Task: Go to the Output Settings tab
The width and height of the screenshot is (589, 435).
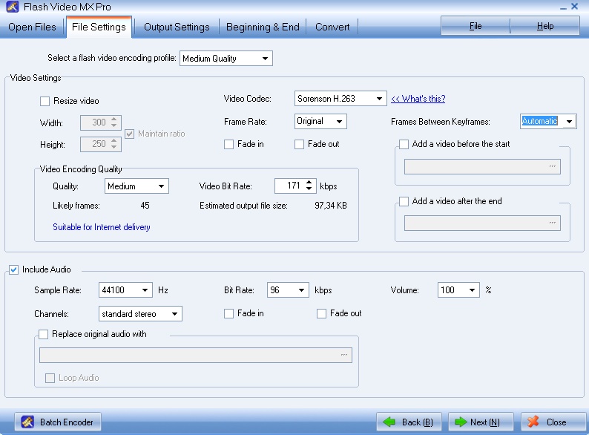Action: pos(177,27)
